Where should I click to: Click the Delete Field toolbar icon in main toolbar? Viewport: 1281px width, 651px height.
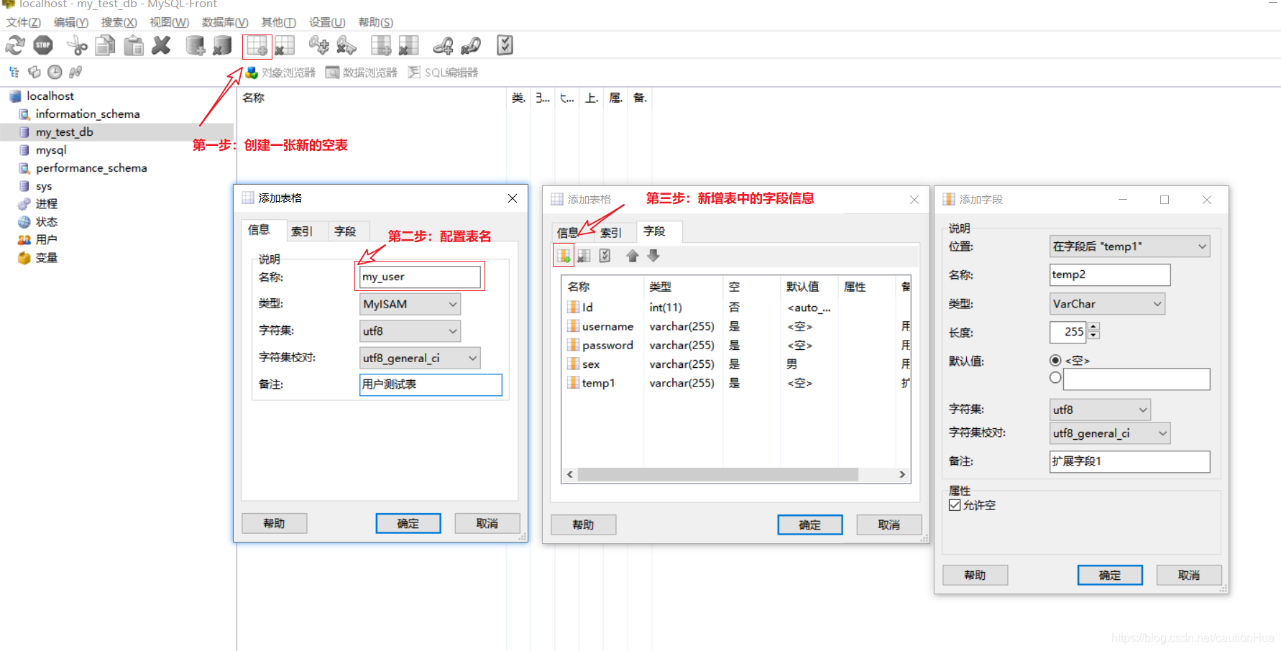coord(409,46)
